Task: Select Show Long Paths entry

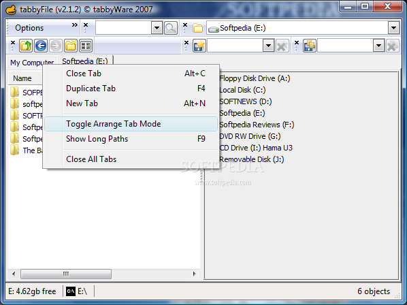Action: click(x=131, y=139)
